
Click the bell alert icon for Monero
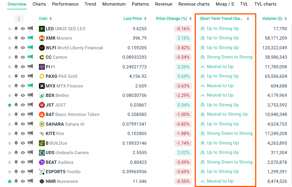click(16, 38)
